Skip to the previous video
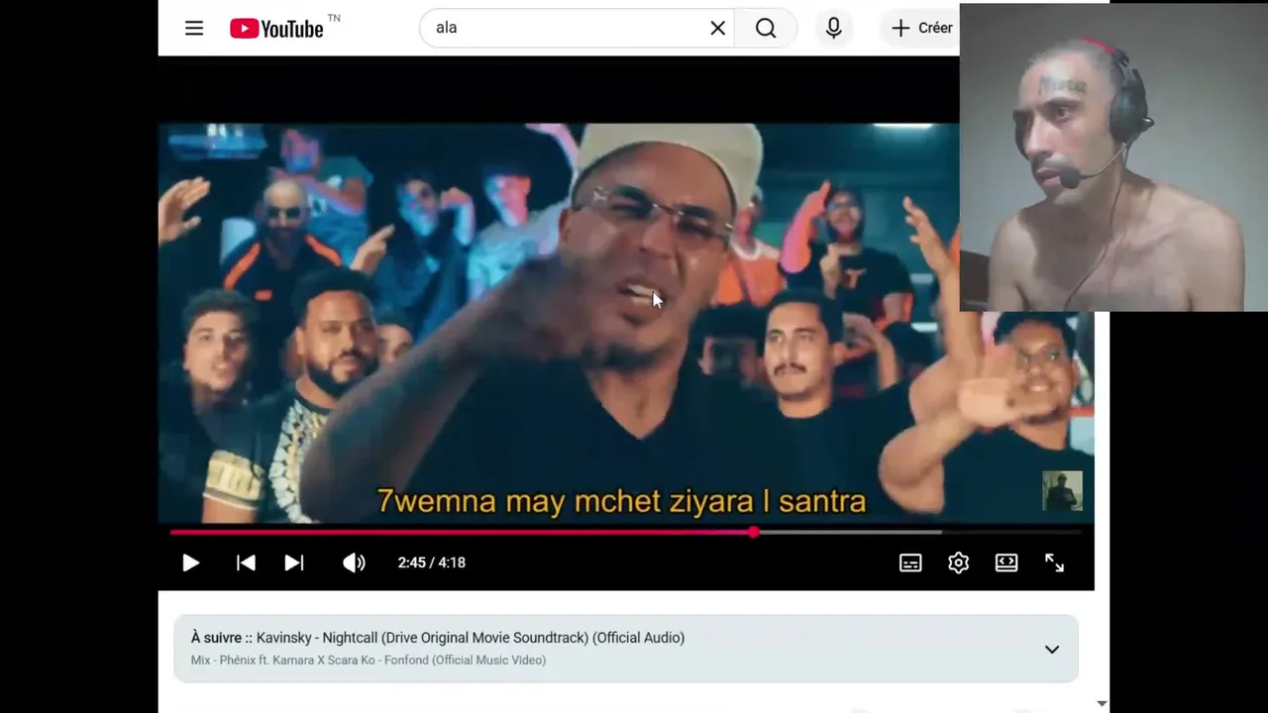Screen dimensions: 1268x713 point(246,562)
